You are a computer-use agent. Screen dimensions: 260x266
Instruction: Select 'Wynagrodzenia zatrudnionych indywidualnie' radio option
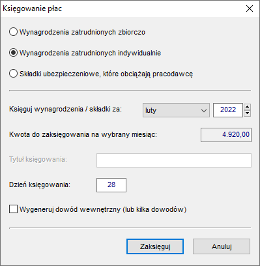13,53
